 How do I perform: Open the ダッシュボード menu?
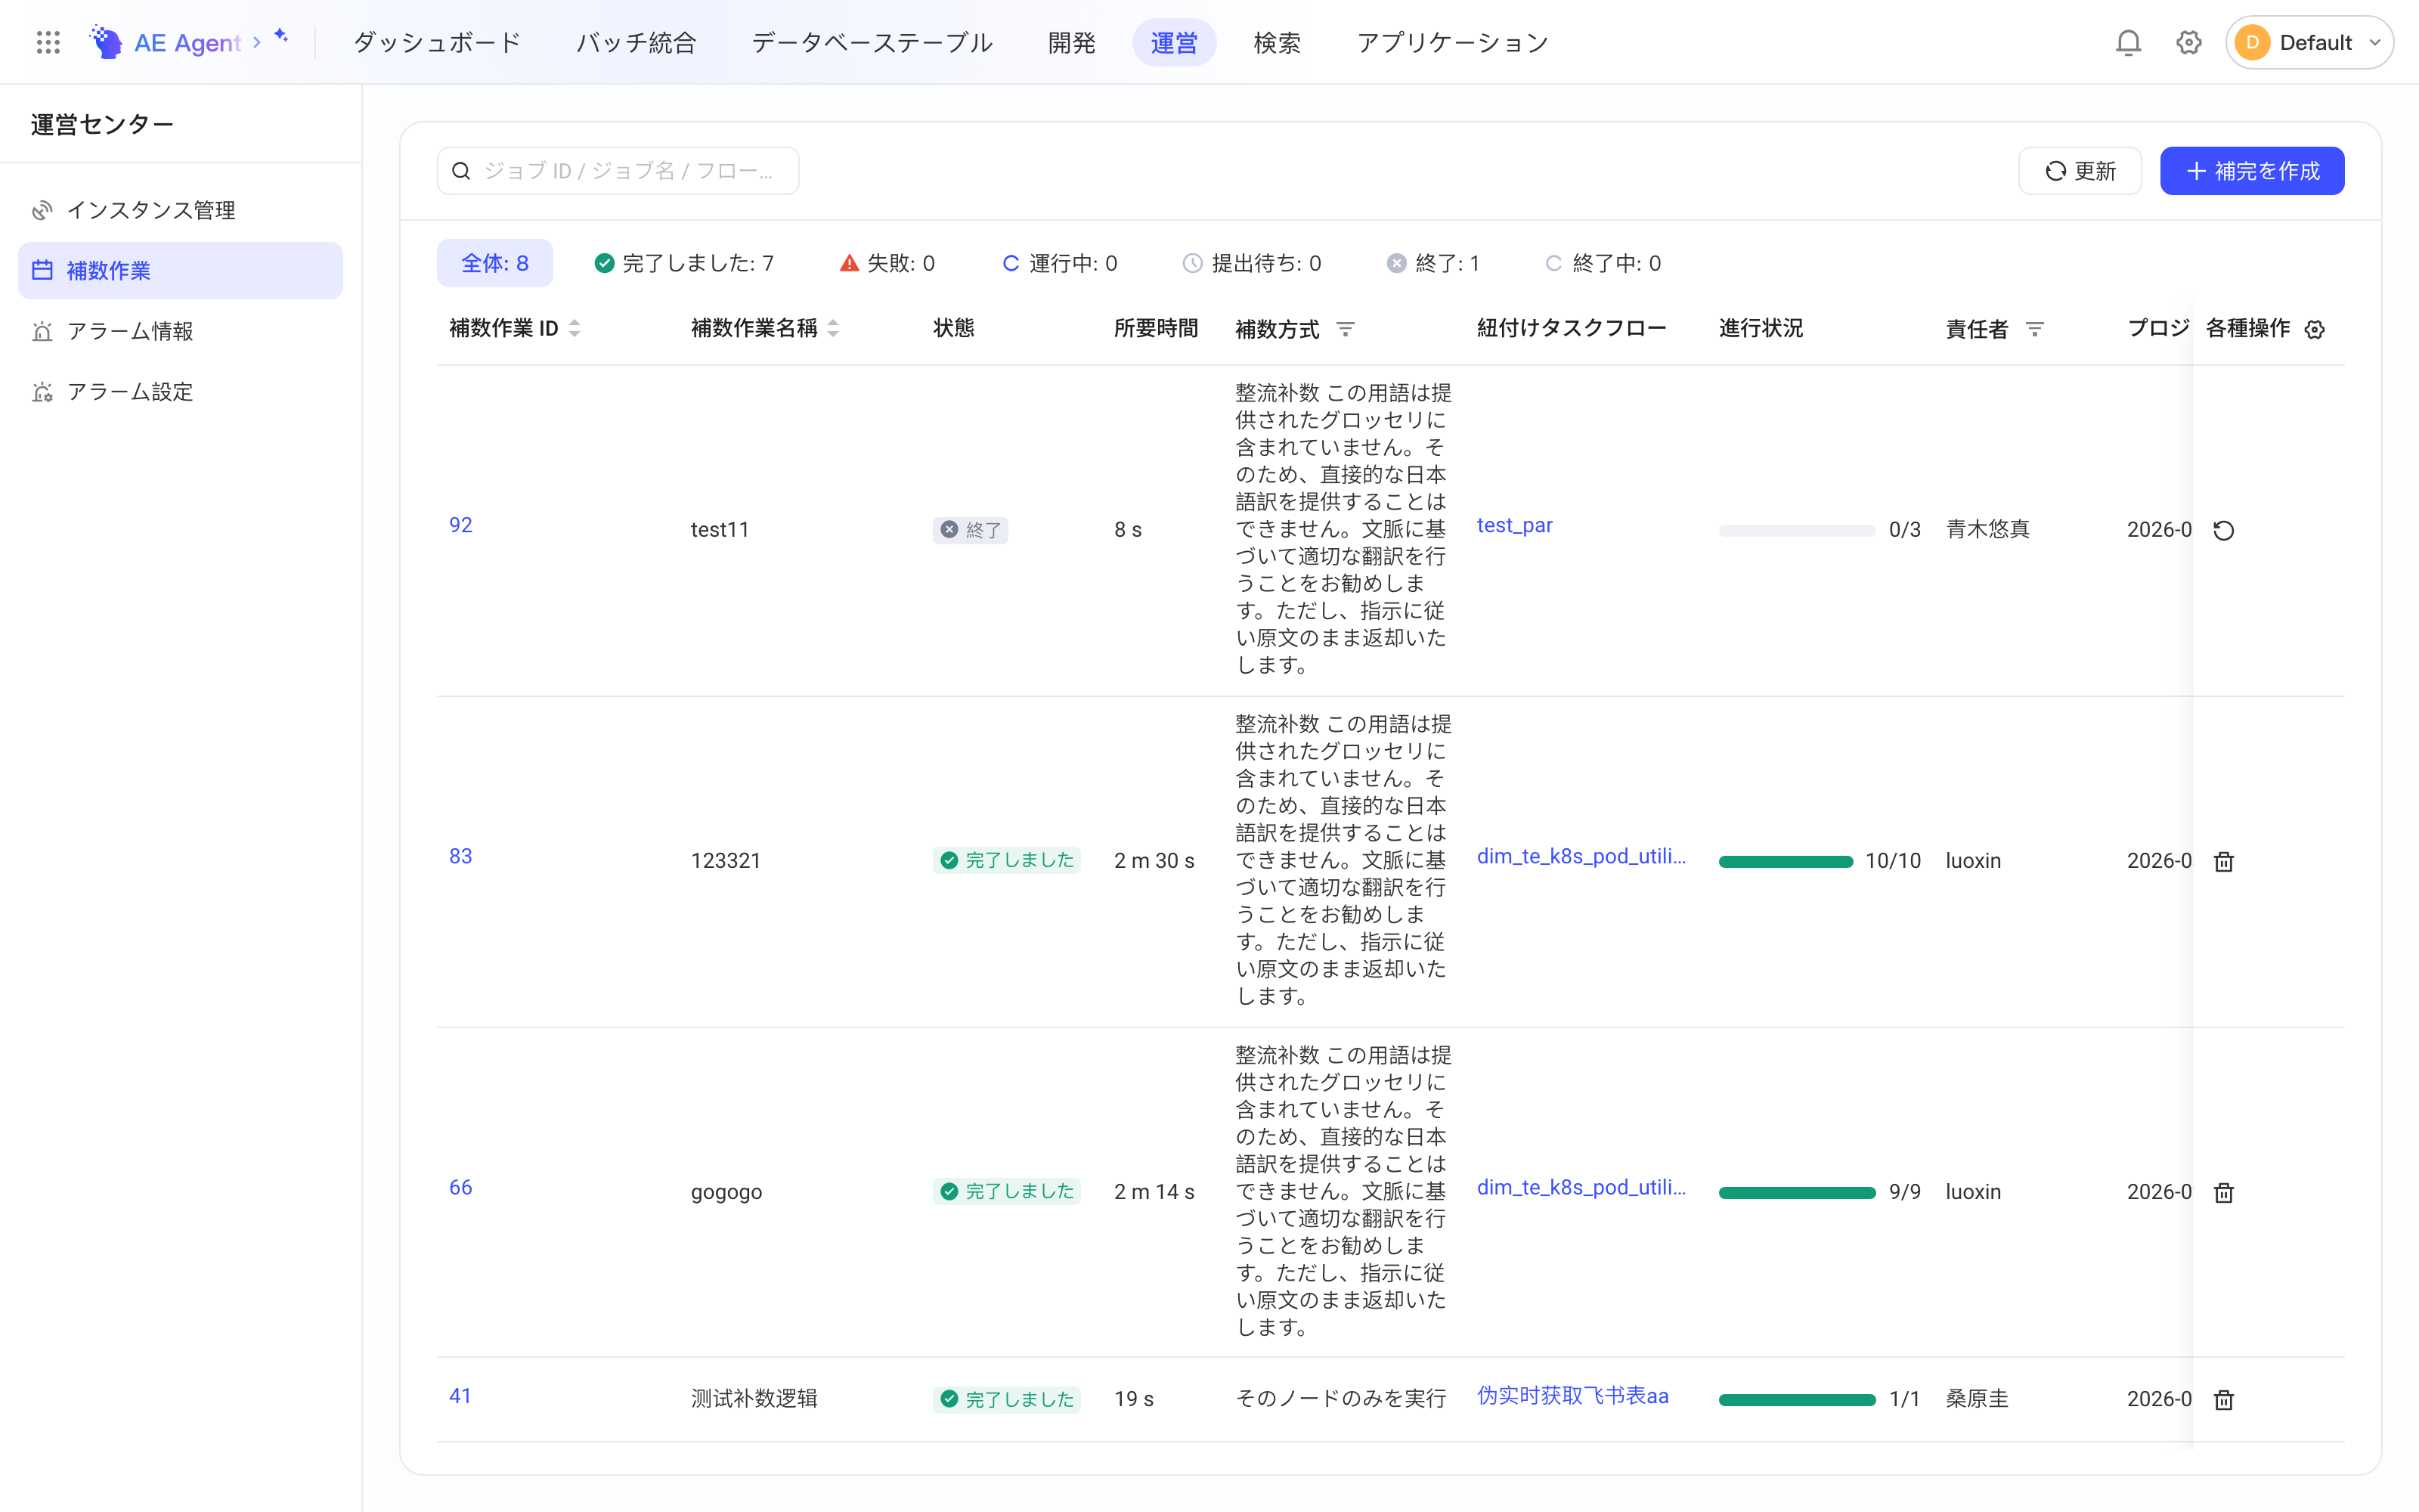(x=438, y=42)
